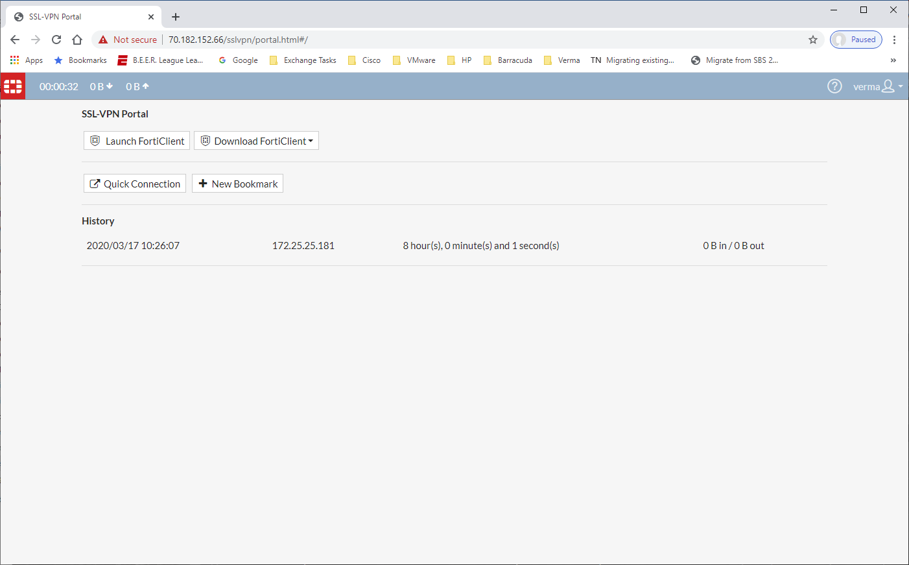Click the session timer 00:00:32
909x565 pixels.
point(59,86)
